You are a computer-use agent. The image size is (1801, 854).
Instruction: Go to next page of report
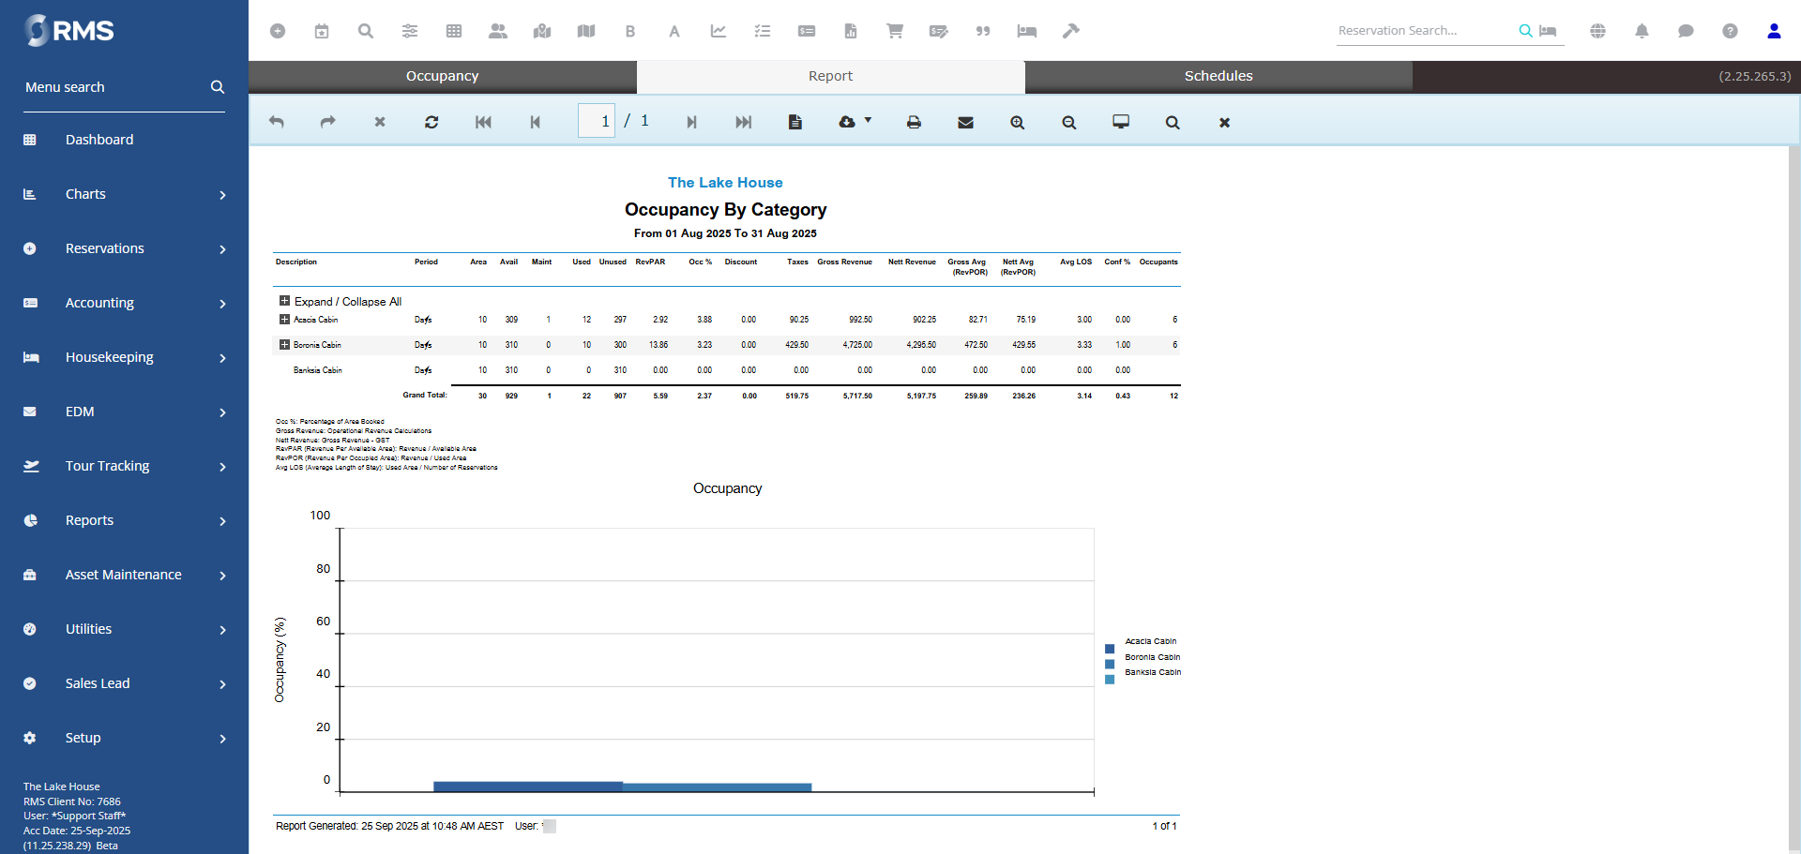(x=691, y=122)
